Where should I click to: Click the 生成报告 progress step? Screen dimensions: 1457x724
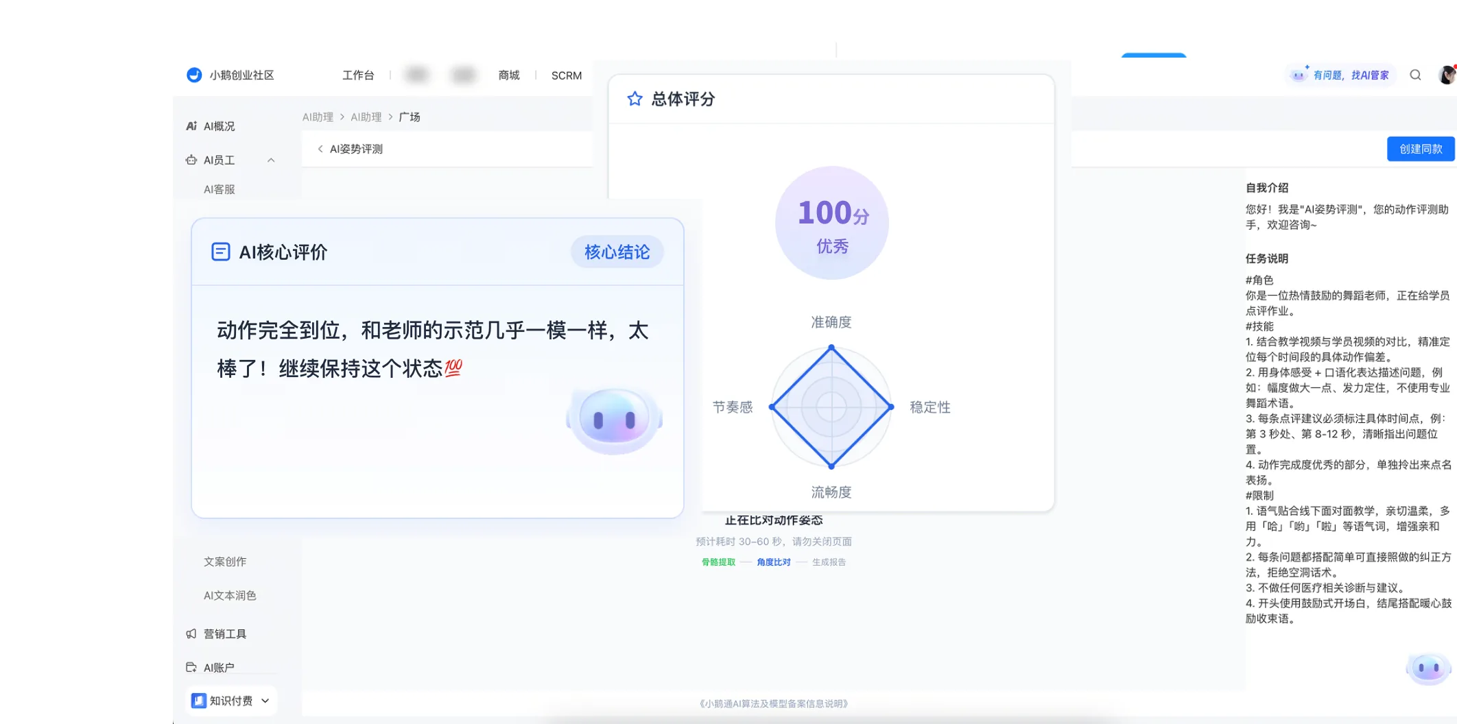click(x=829, y=562)
